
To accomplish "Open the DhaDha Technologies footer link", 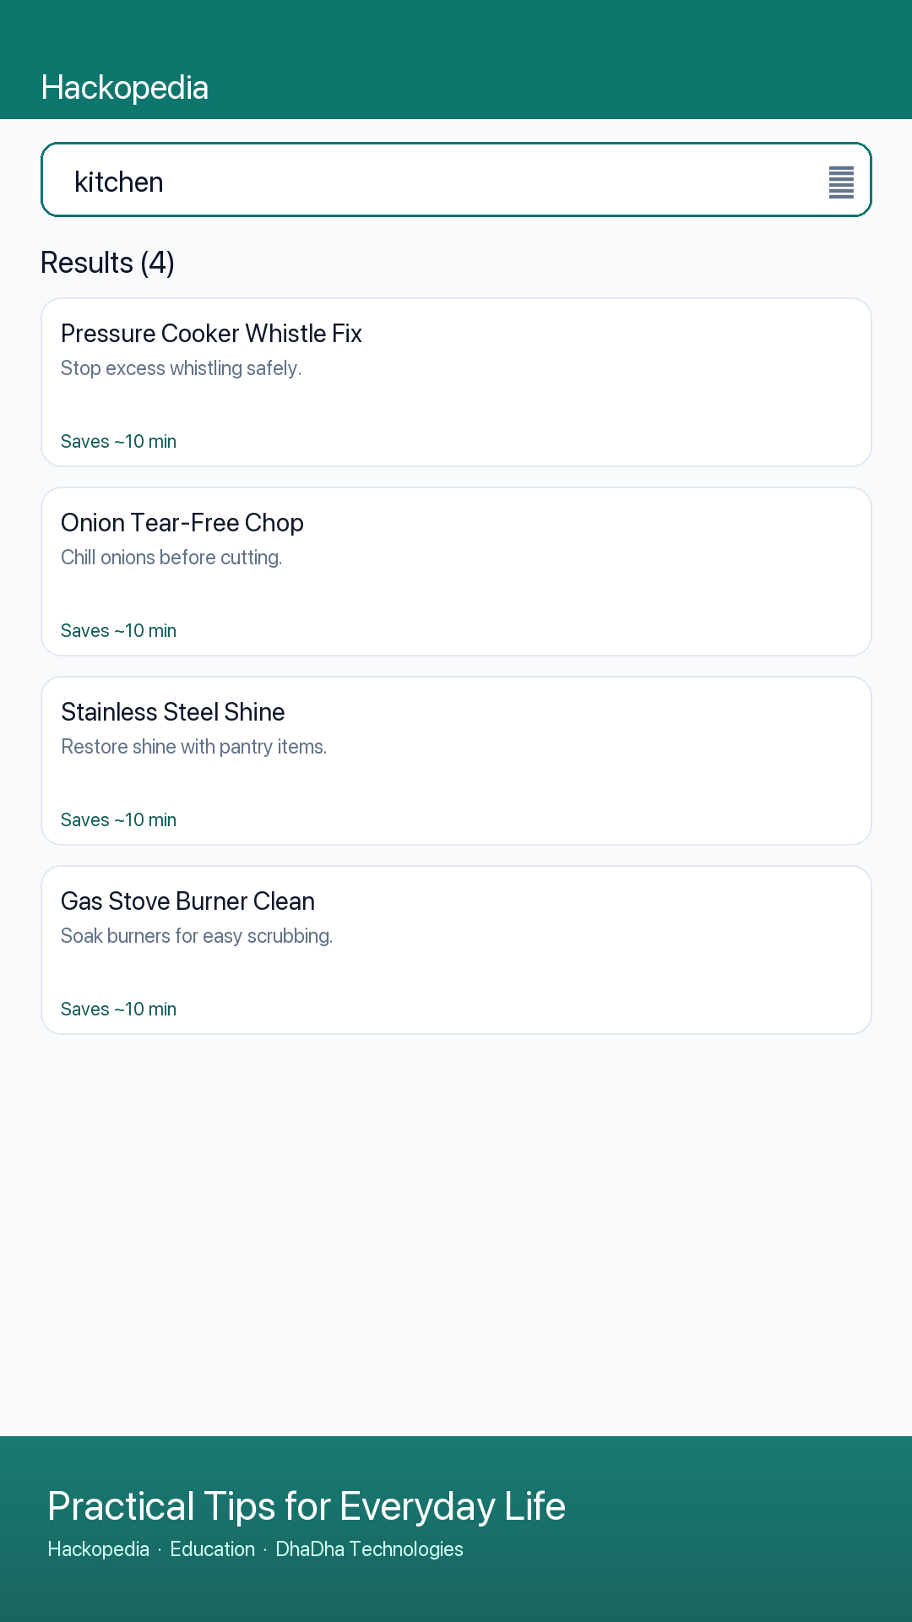I will [369, 1549].
